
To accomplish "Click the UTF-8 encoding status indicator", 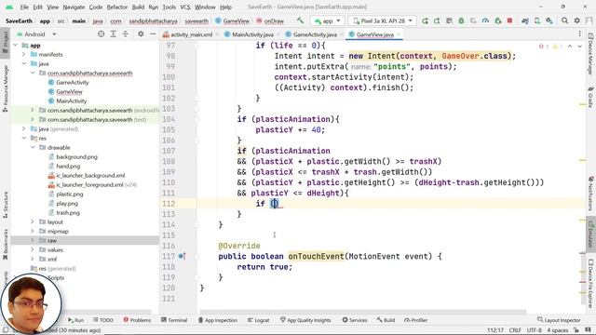I will [x=534, y=330].
